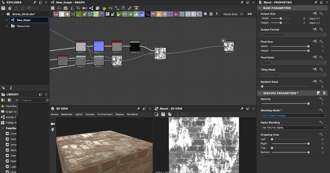Click the camera snapshot icon in graph toolbar
The height and width of the screenshot is (173, 330).
tap(65, 8)
